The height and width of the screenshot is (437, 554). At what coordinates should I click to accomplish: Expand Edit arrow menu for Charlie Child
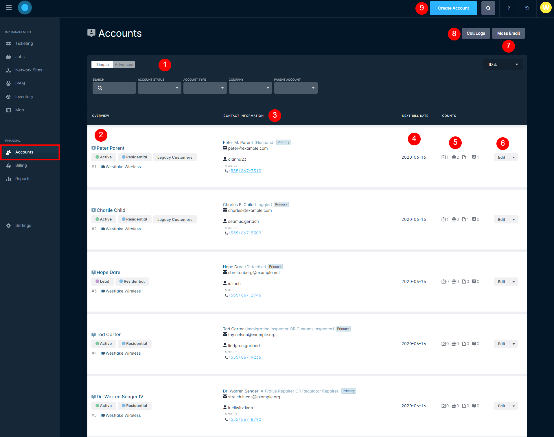(x=513, y=220)
